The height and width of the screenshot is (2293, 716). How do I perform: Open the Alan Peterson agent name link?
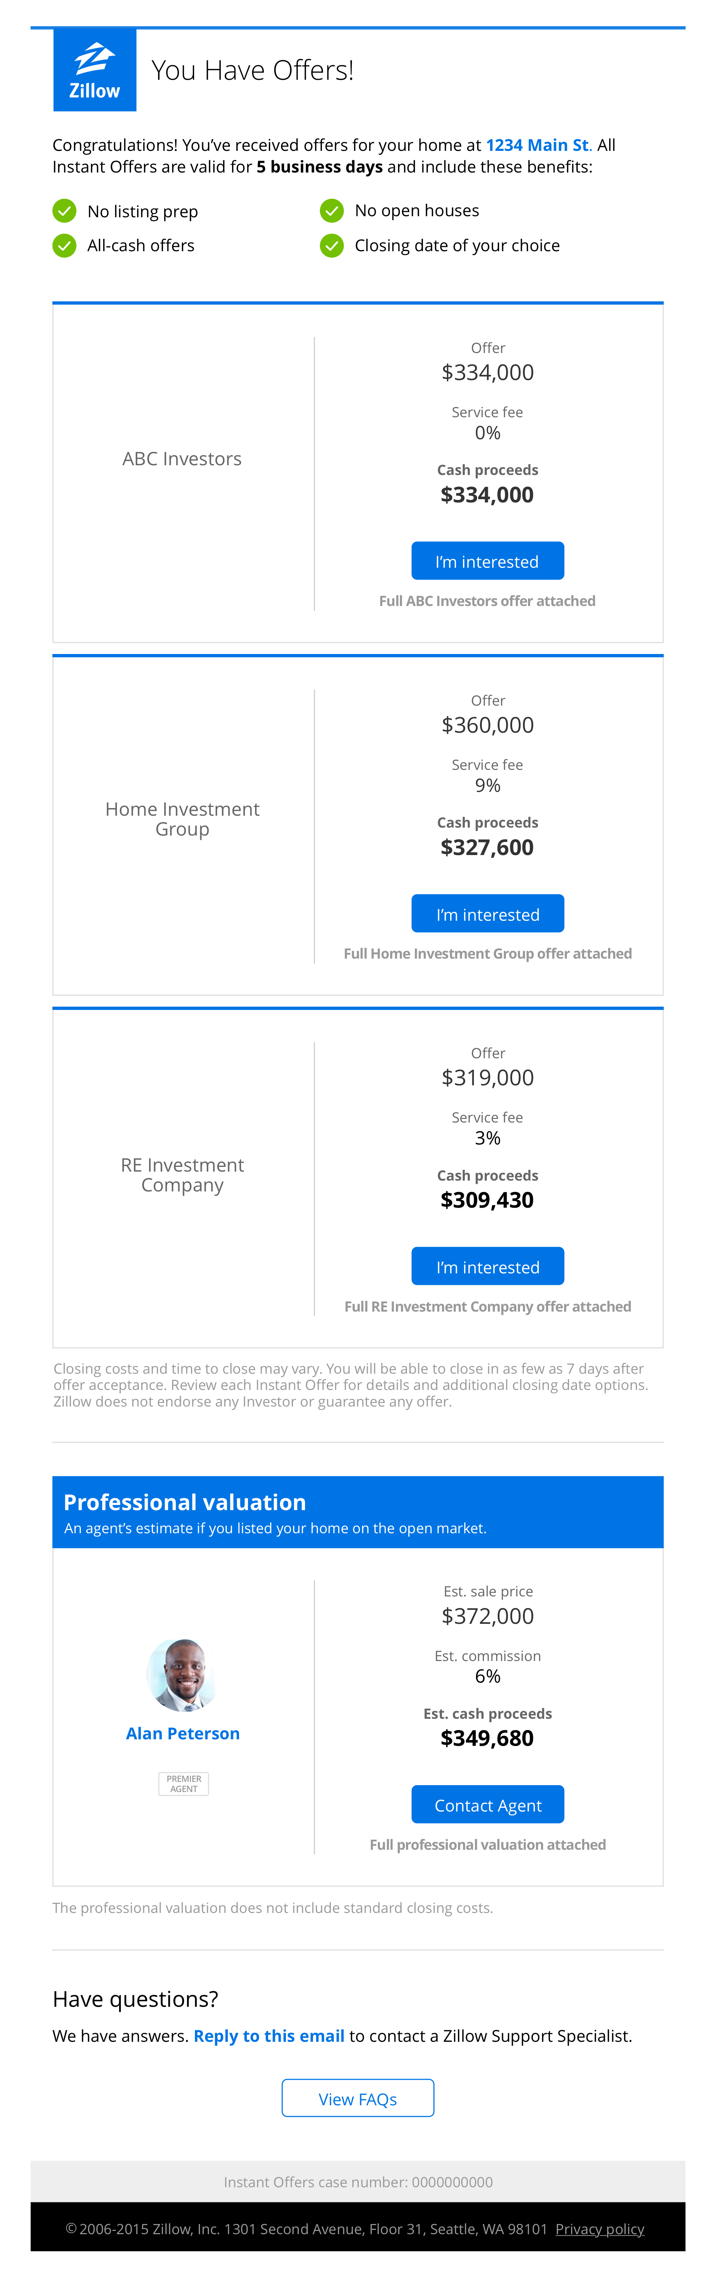[183, 1733]
